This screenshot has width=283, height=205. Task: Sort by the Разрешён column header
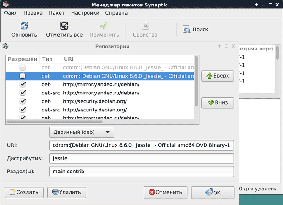pos(22,59)
